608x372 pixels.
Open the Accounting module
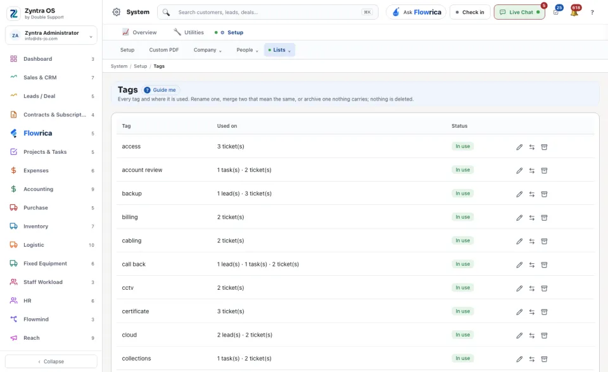click(51, 189)
